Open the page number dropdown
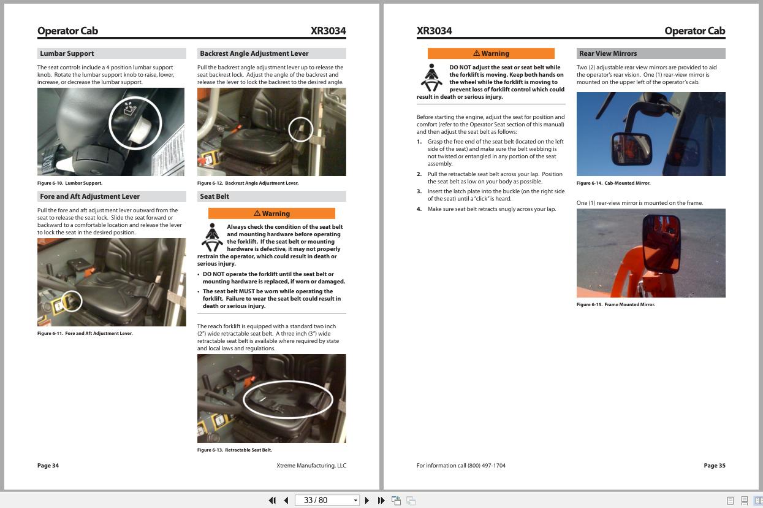The image size is (763, 508). pos(355,500)
